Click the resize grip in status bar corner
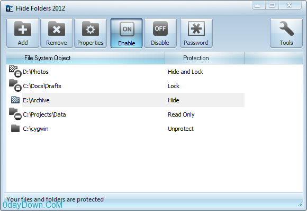Viewport: 307px width, 211px height. click(x=300, y=204)
